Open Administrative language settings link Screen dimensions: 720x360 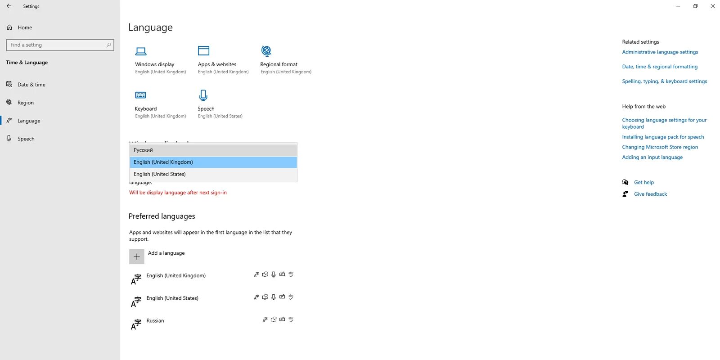click(660, 52)
